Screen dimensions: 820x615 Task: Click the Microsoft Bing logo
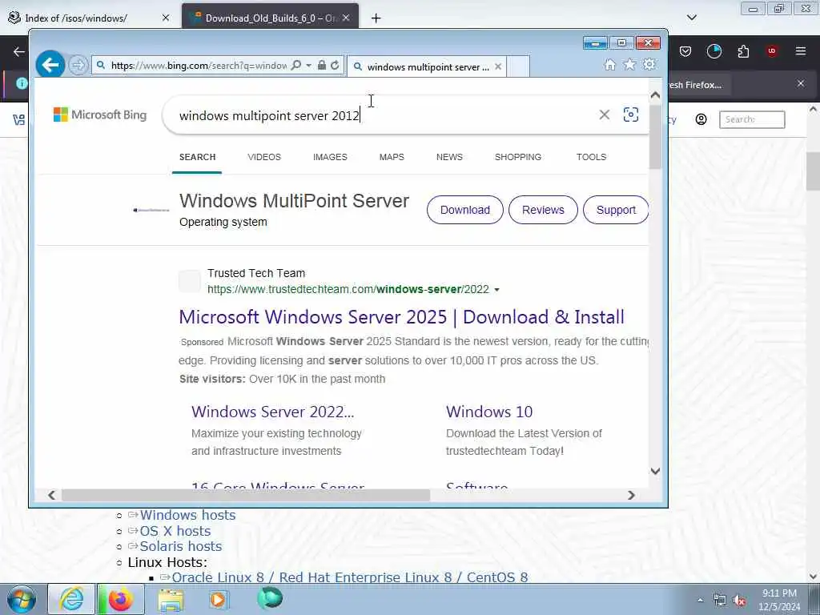tap(100, 115)
